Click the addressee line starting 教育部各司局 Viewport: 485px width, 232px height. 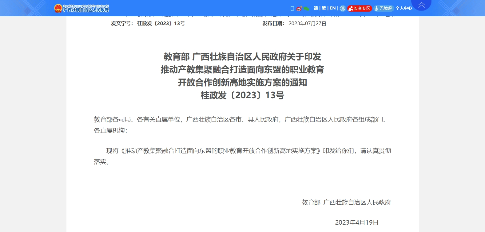[240, 120]
